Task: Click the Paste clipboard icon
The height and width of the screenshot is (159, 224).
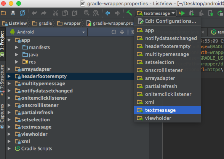Action: pyautogui.click(x=75, y=13)
